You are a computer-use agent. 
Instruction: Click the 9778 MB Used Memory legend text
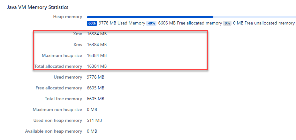click(122, 23)
